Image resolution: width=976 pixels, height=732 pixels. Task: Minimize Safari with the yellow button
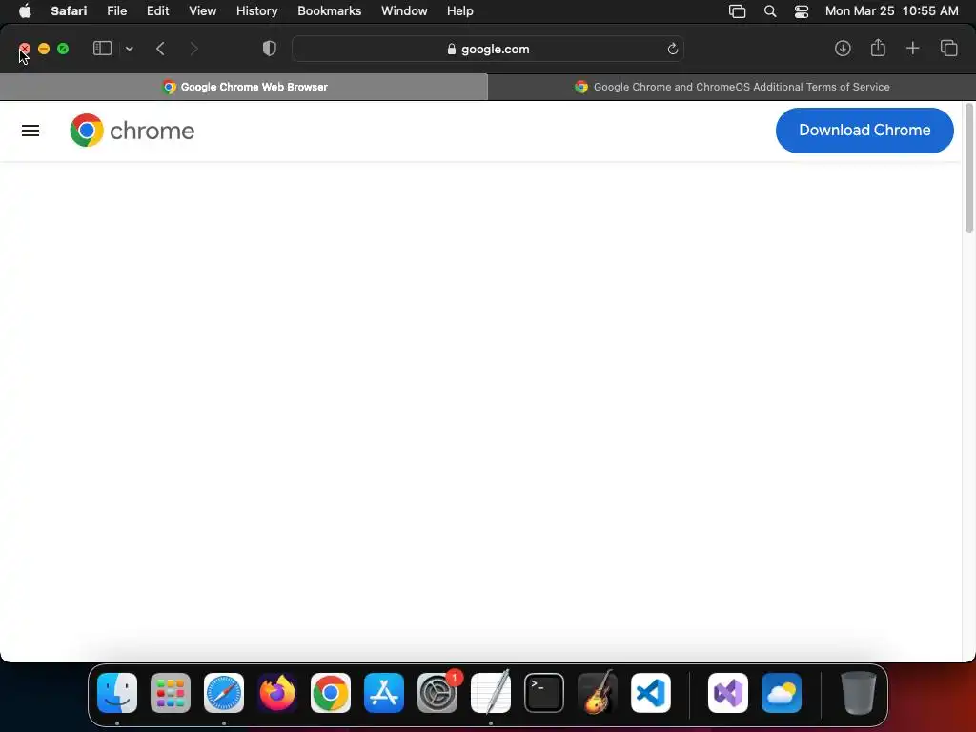(44, 49)
